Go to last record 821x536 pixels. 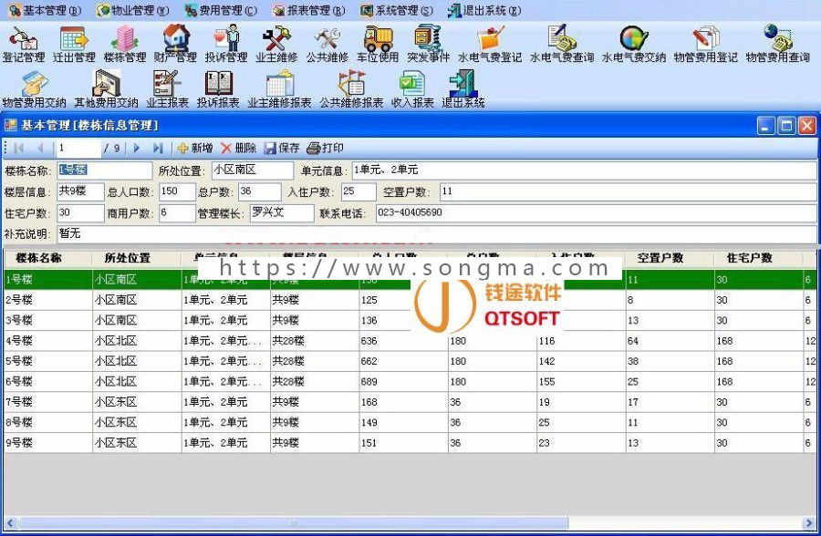point(158,149)
